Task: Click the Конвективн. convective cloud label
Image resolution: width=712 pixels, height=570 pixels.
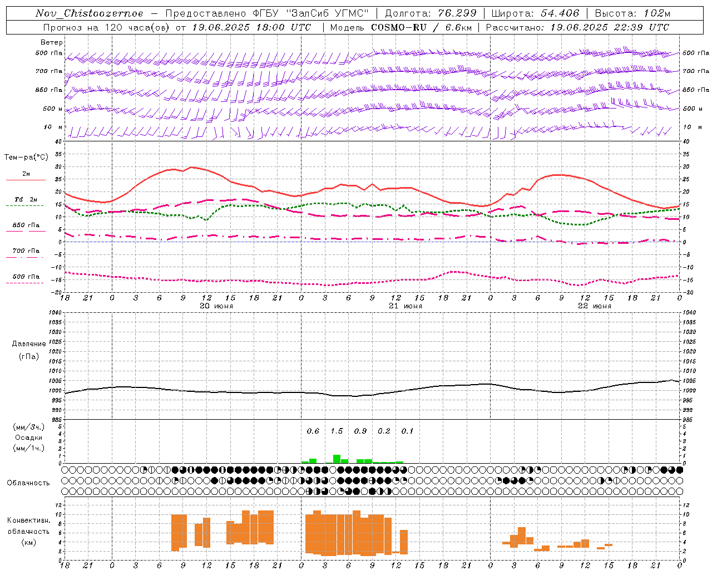Action: coord(28,520)
